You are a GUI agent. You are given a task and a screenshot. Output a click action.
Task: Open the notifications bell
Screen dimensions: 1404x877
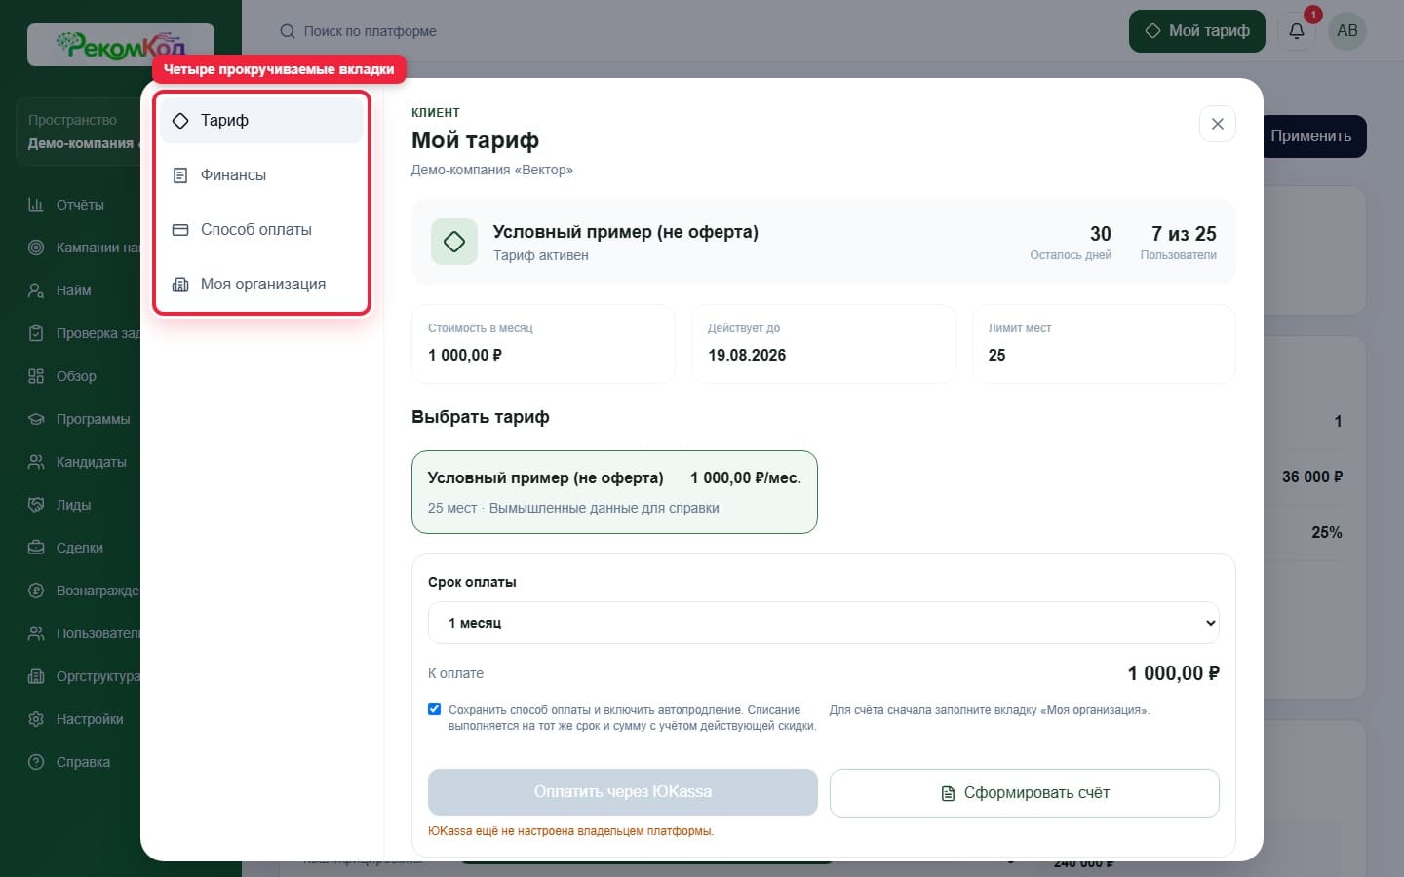click(1297, 31)
